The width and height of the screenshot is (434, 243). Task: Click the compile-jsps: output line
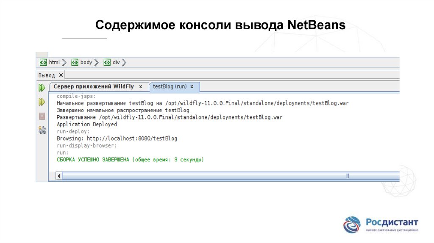click(x=76, y=96)
